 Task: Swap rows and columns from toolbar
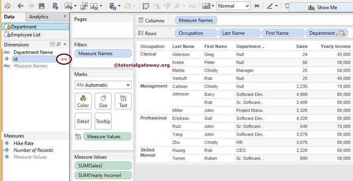146,6
